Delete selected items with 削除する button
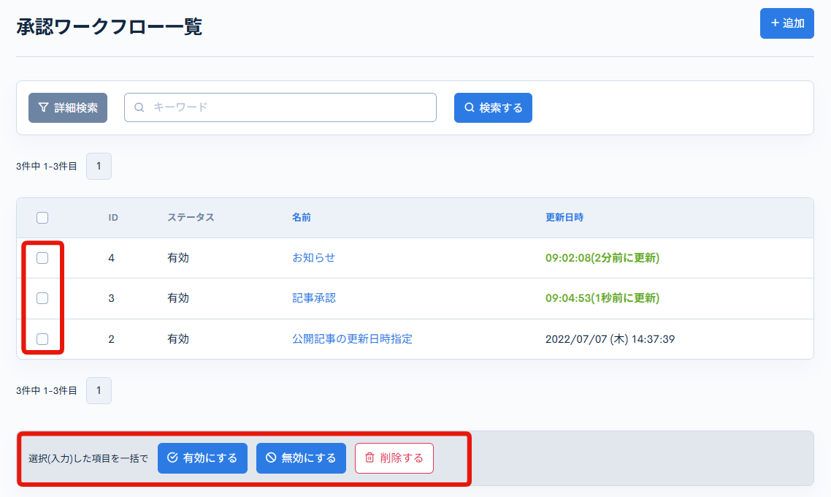This screenshot has height=497, width=831. (x=394, y=458)
